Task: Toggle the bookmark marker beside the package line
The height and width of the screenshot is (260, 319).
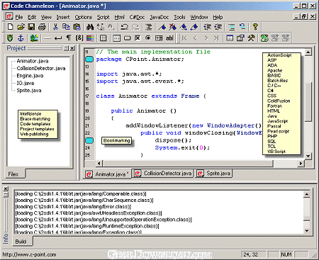Action: pyautogui.click(x=89, y=60)
